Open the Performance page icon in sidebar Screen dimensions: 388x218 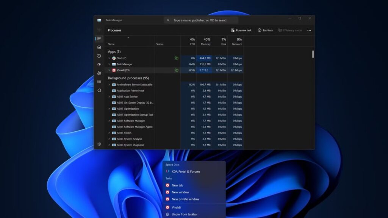coord(99,47)
